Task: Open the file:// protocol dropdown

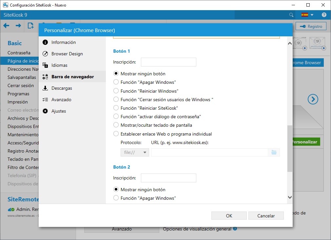Action: tap(135, 152)
